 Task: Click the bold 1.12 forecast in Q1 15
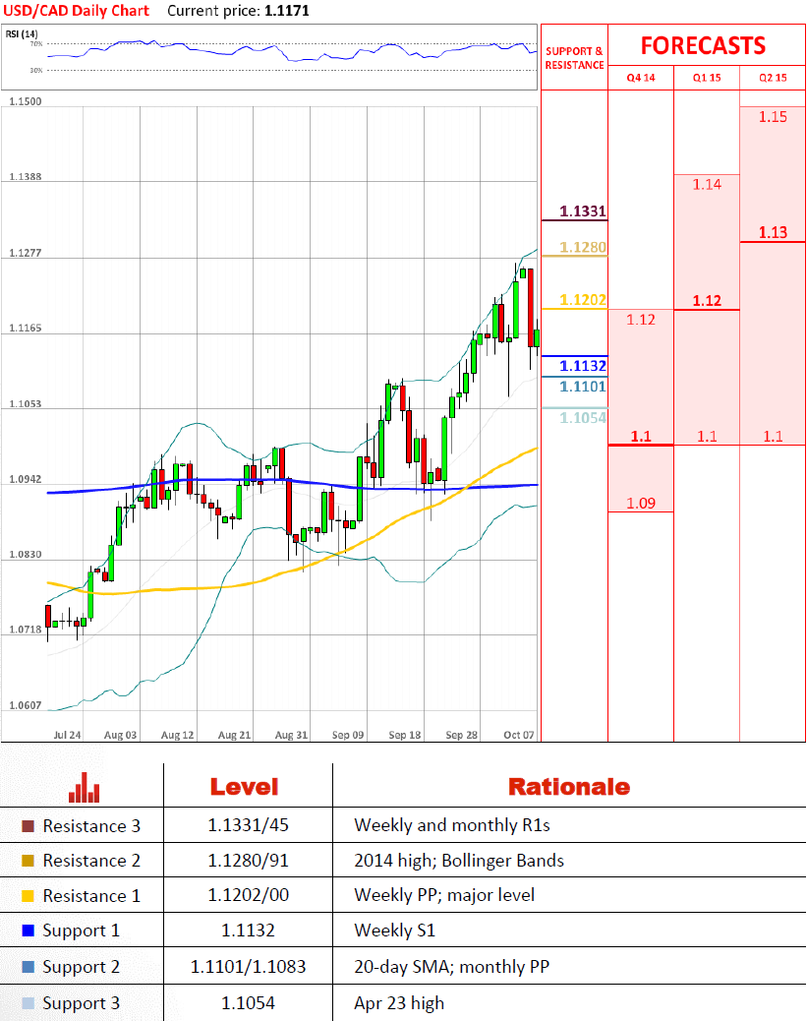point(707,301)
